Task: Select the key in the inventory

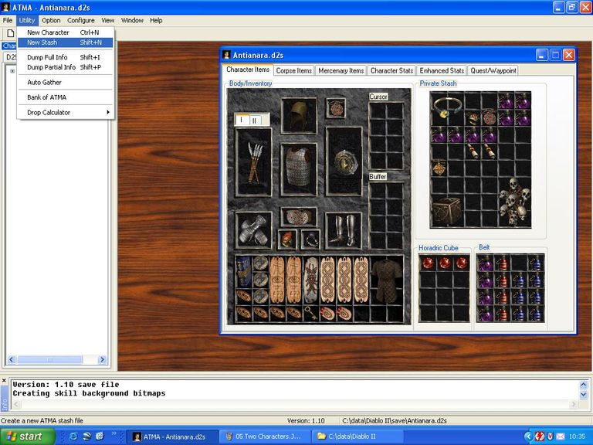Action: tap(311, 313)
